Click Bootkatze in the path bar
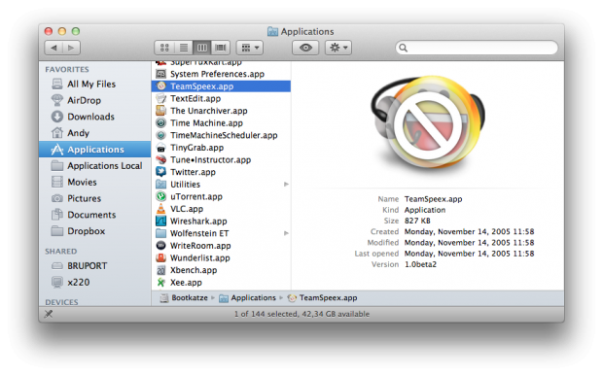This screenshot has width=603, height=376. [x=184, y=297]
